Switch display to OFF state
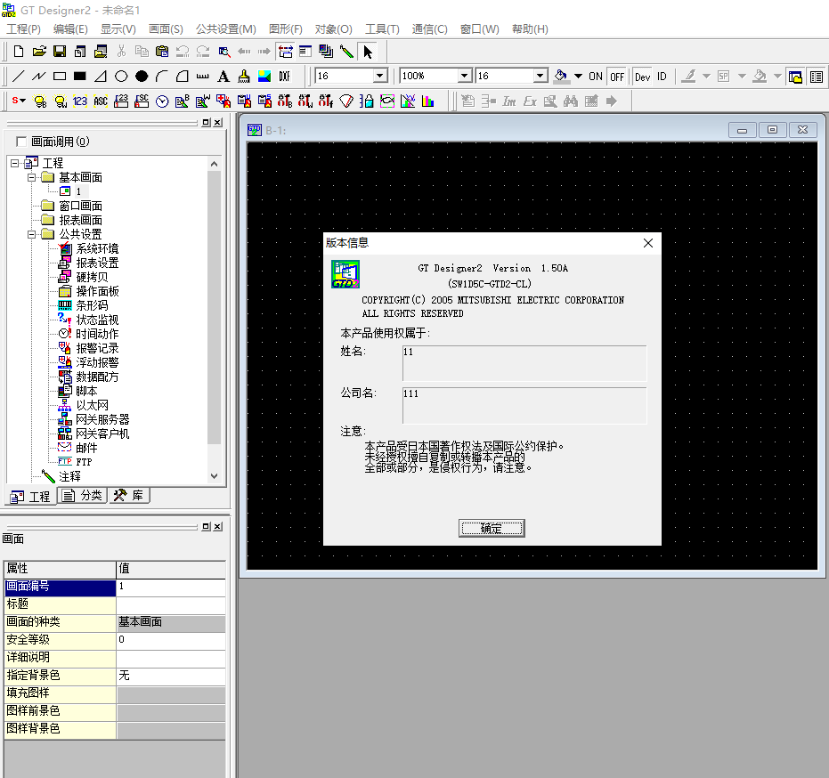 pyautogui.click(x=616, y=77)
